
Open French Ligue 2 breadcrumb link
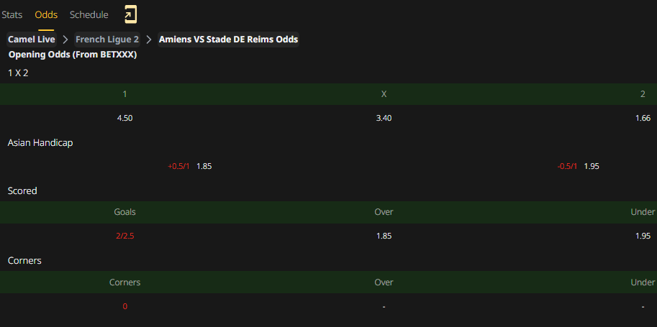coord(107,40)
